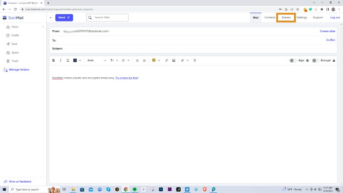The width and height of the screenshot is (343, 193).
Task: Turn on the Encrypt toggle
Action: [x=316, y=60]
